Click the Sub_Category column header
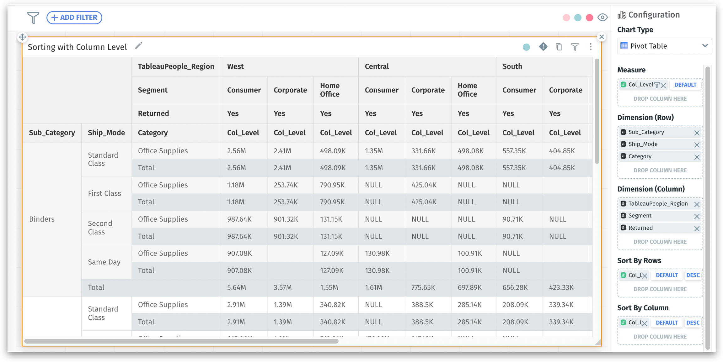The height and width of the screenshot is (362, 723). pyautogui.click(x=52, y=133)
